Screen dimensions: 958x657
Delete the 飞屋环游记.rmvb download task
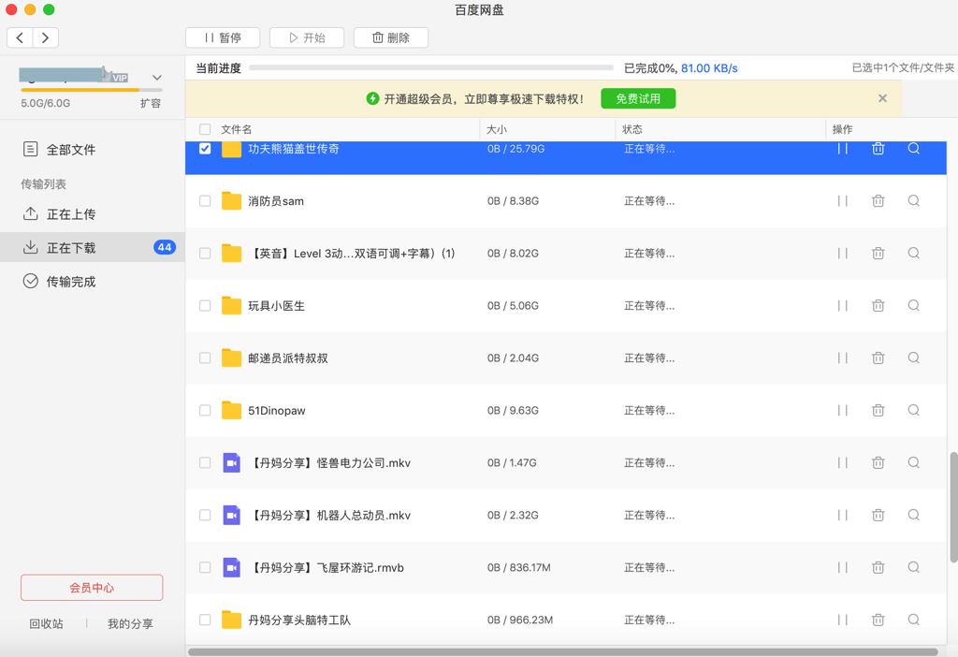(x=878, y=568)
